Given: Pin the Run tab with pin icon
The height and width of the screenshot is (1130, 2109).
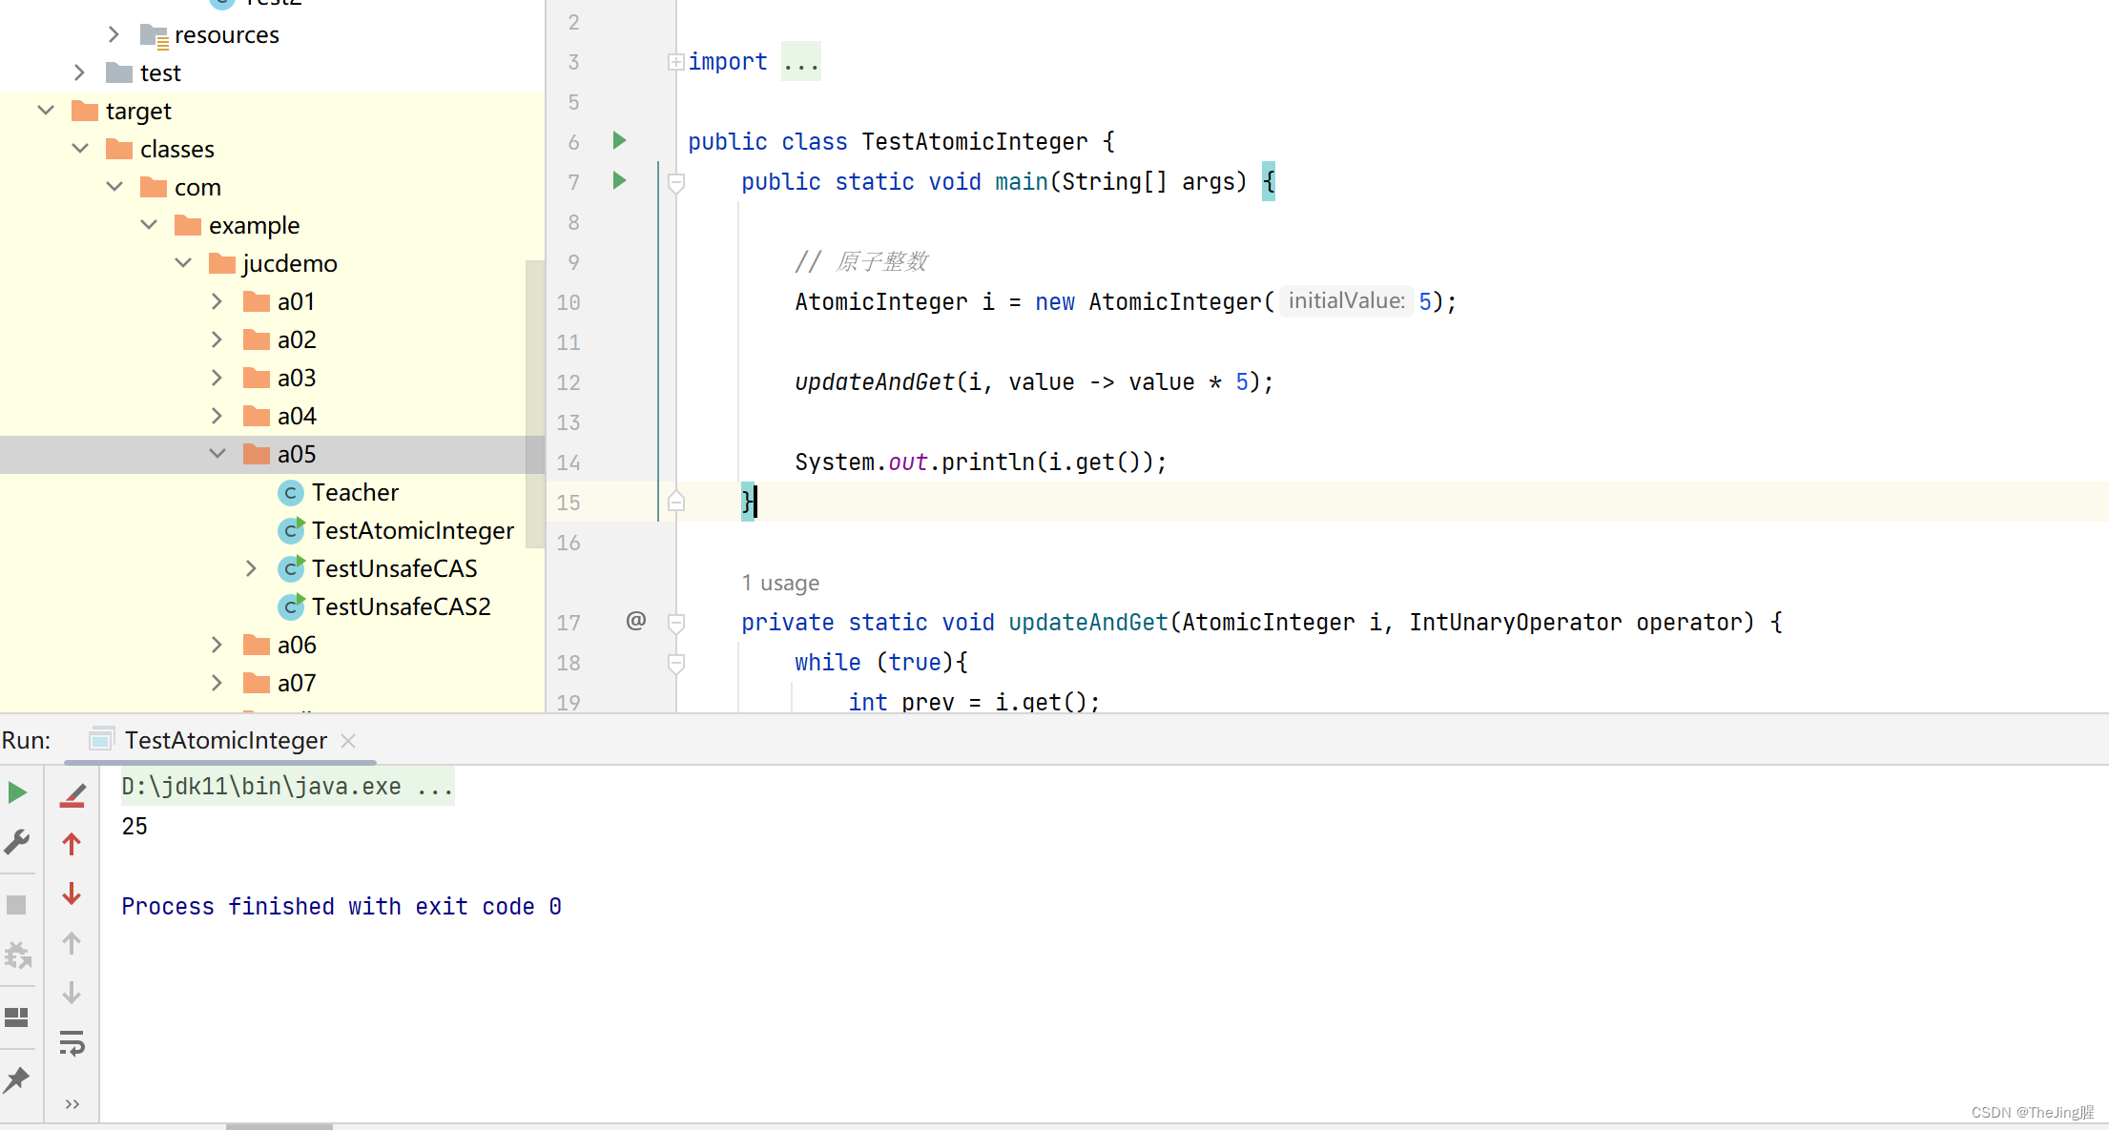Looking at the screenshot, I should [x=17, y=1080].
